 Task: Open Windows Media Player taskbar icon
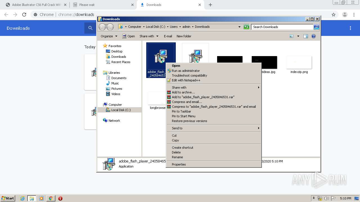click(x=41, y=198)
